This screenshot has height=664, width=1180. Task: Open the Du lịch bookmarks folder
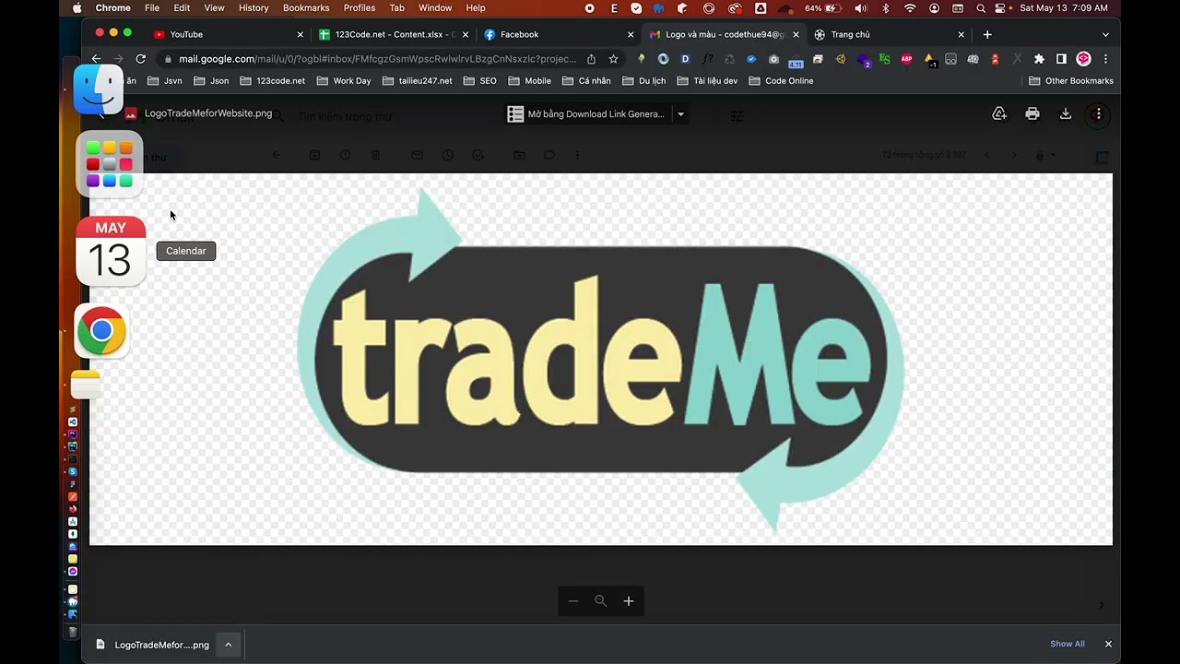click(643, 80)
